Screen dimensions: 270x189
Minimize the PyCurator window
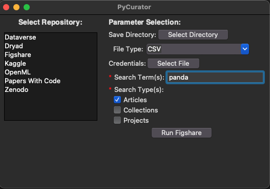[16, 7]
